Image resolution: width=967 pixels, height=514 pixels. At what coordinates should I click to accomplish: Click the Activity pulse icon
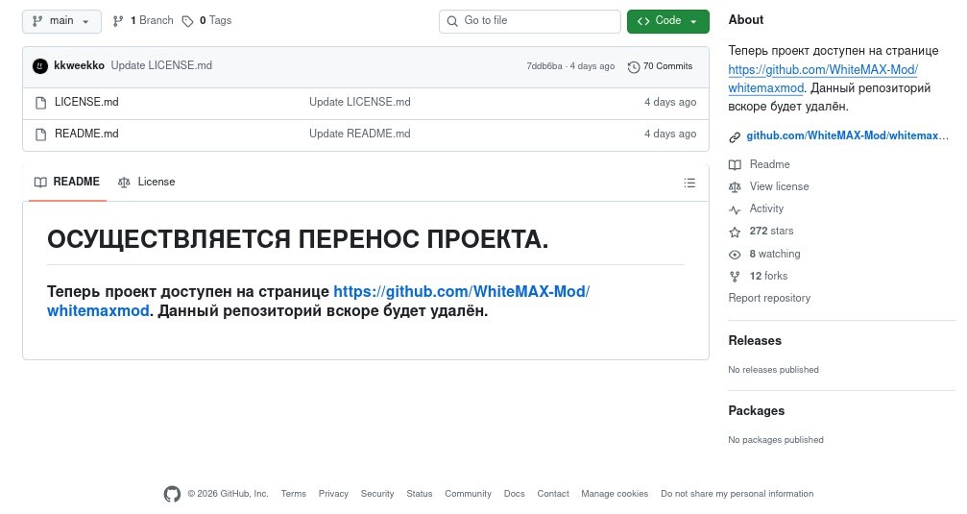[735, 209]
